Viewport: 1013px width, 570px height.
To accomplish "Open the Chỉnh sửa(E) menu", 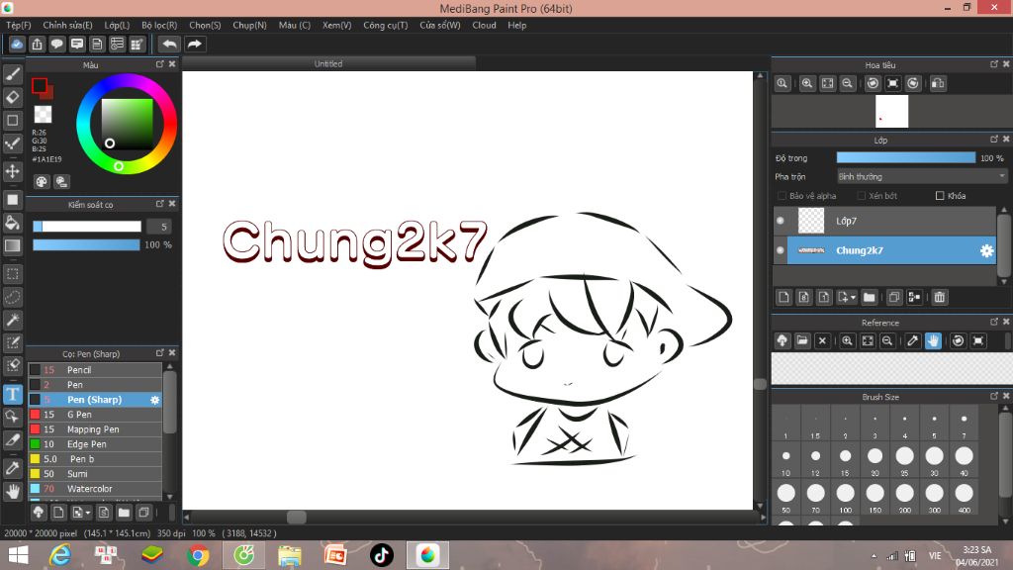I will coord(67,25).
